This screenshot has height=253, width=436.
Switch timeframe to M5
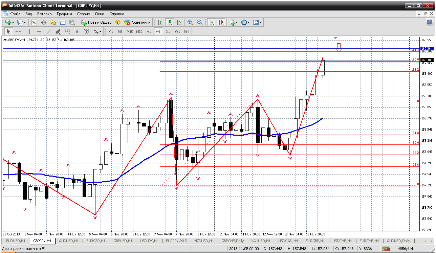coord(120,31)
